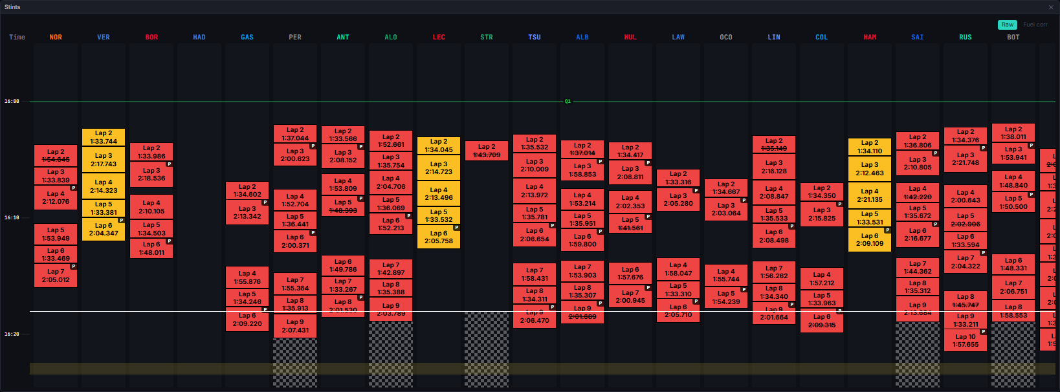Open LEC Lap 2 cell 1:34.045
This screenshot has width=1060, height=392.
coord(439,146)
